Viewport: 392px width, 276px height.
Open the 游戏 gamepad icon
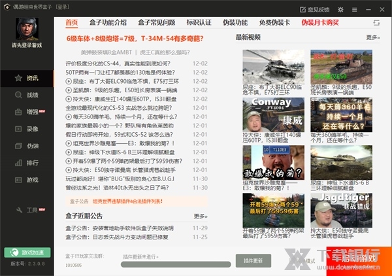click(x=18, y=180)
